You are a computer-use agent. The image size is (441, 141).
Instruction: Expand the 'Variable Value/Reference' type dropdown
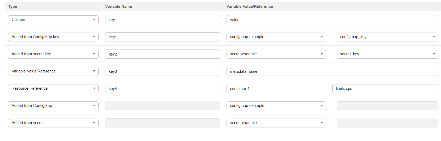pyautogui.click(x=53, y=71)
